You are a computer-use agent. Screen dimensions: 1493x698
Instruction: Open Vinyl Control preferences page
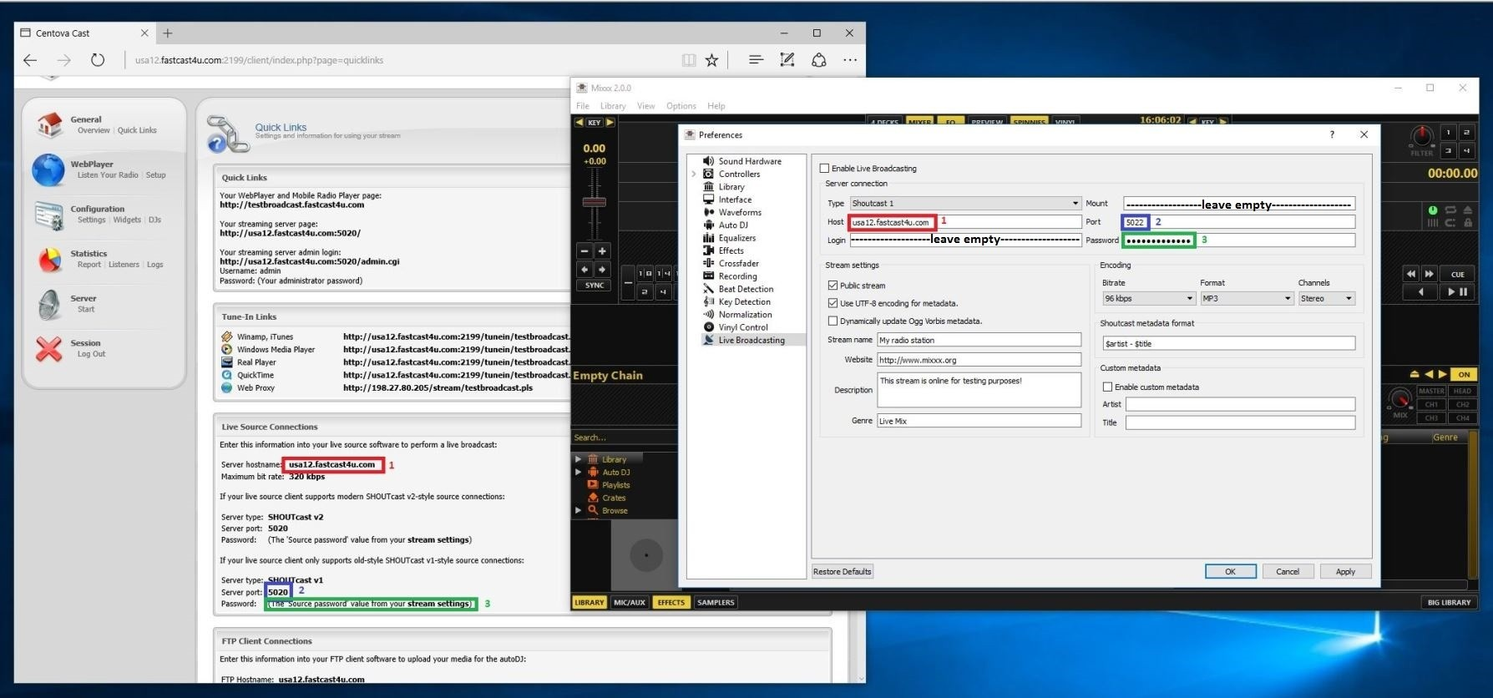point(743,327)
